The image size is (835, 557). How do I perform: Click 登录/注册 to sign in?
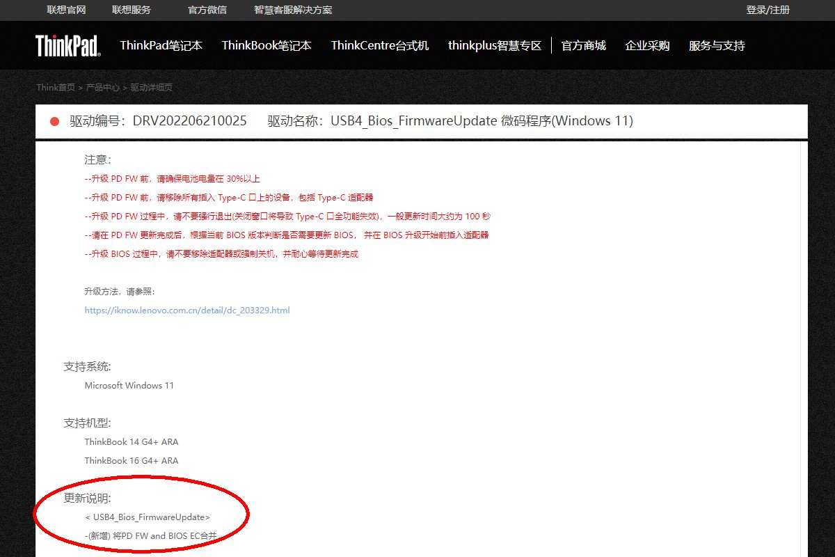coord(768,10)
